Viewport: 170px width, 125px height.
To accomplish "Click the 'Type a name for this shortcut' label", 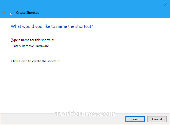I will [x=32, y=40].
